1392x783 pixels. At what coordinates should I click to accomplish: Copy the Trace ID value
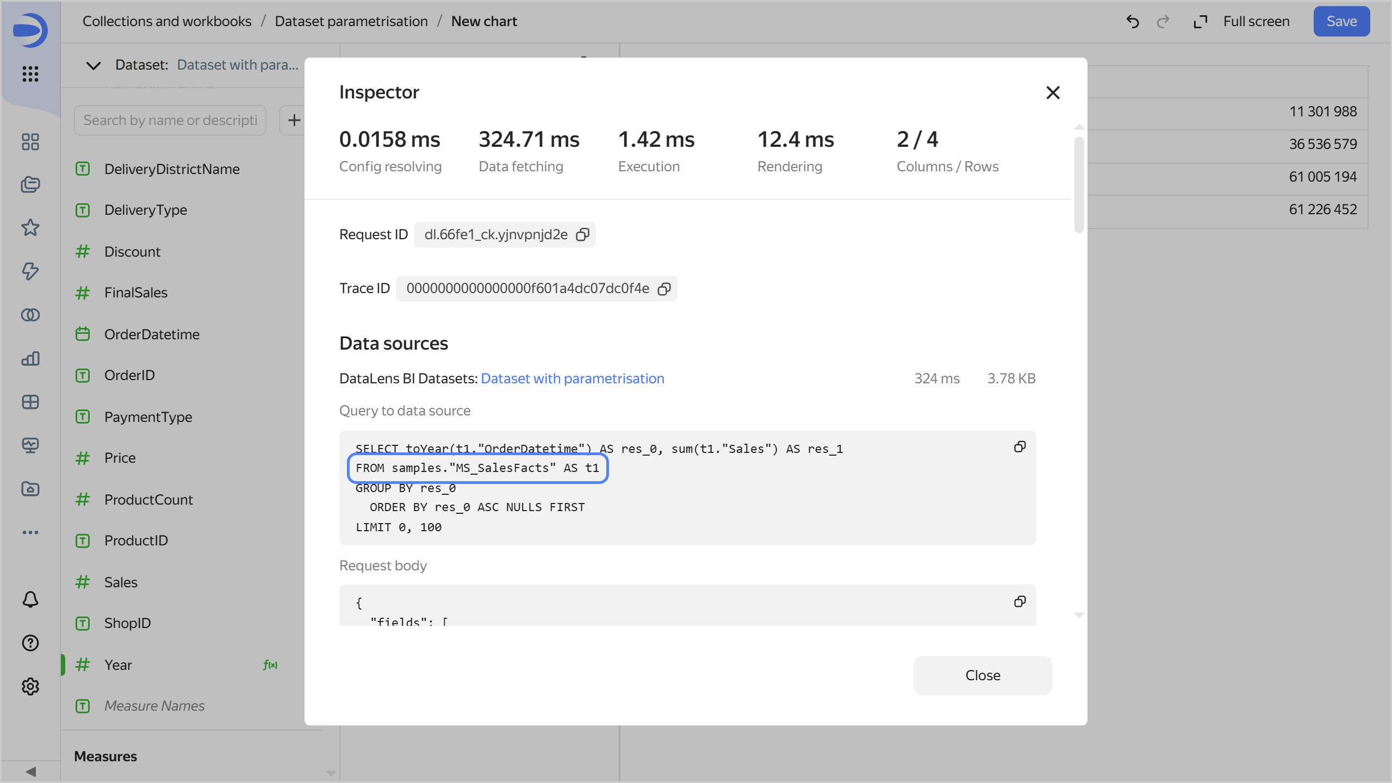[x=664, y=289]
